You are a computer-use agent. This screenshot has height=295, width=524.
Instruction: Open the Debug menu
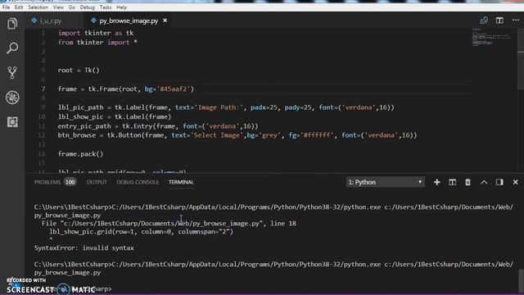[x=88, y=7]
